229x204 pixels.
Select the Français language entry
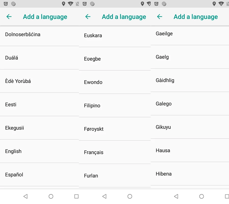click(115, 152)
